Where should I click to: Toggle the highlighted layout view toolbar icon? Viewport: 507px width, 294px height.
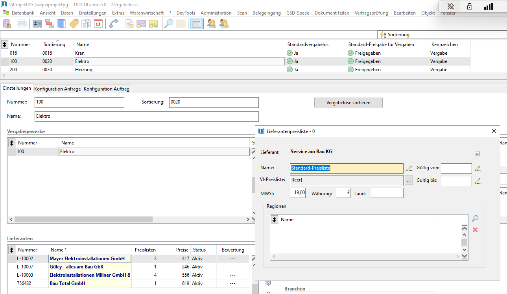coord(196,24)
